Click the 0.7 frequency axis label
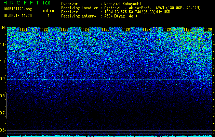The image size is (215, 137). (x=3, y=113)
